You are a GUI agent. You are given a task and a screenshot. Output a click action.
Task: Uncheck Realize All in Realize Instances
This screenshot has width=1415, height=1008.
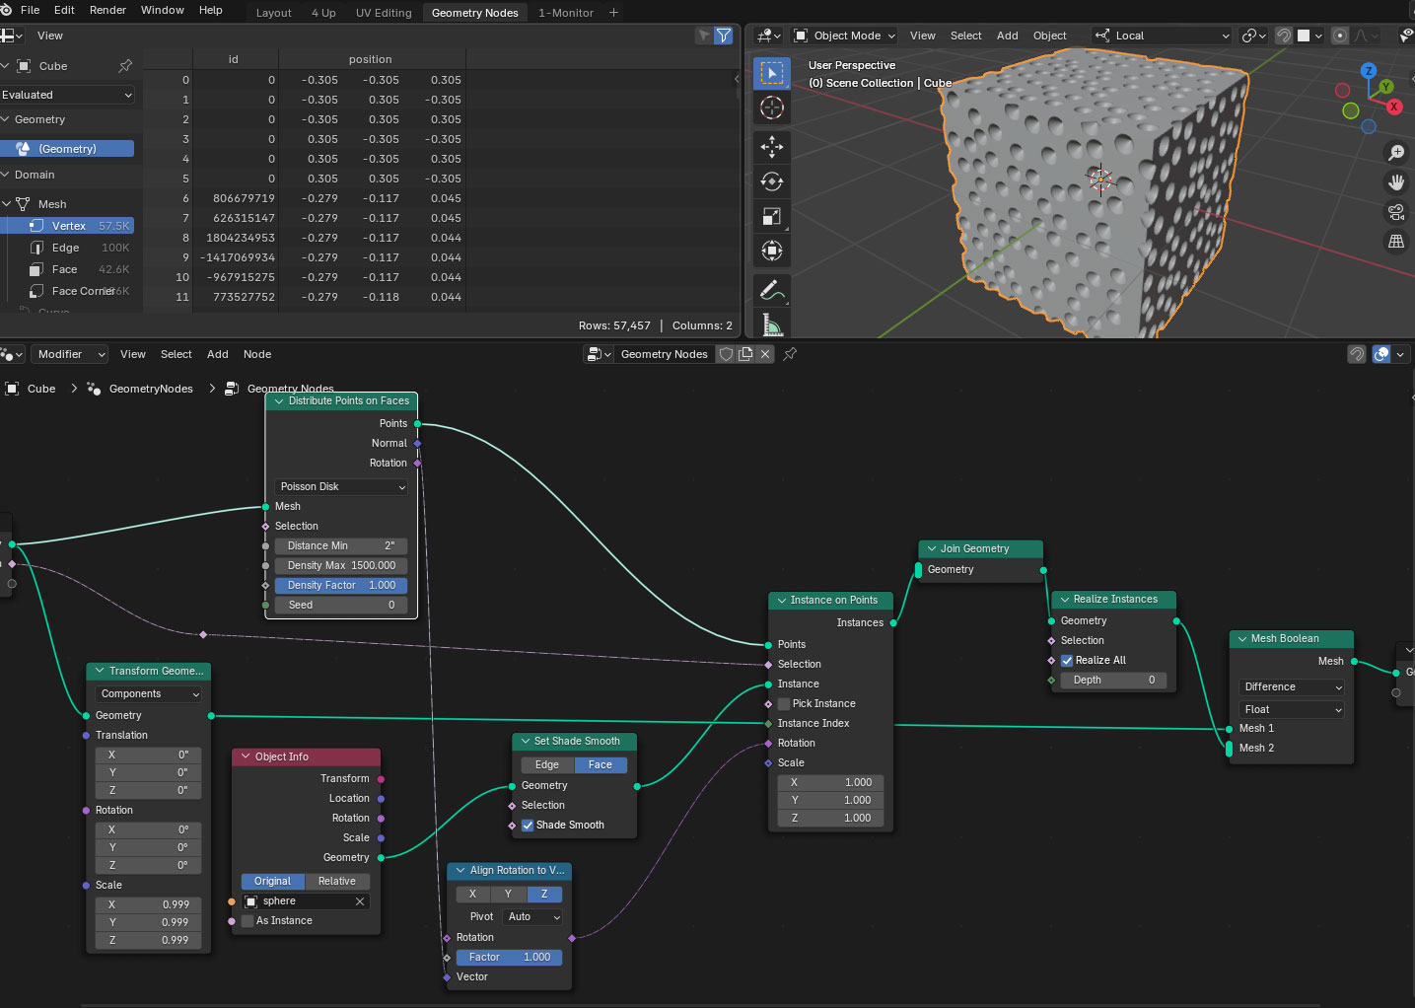click(1067, 661)
